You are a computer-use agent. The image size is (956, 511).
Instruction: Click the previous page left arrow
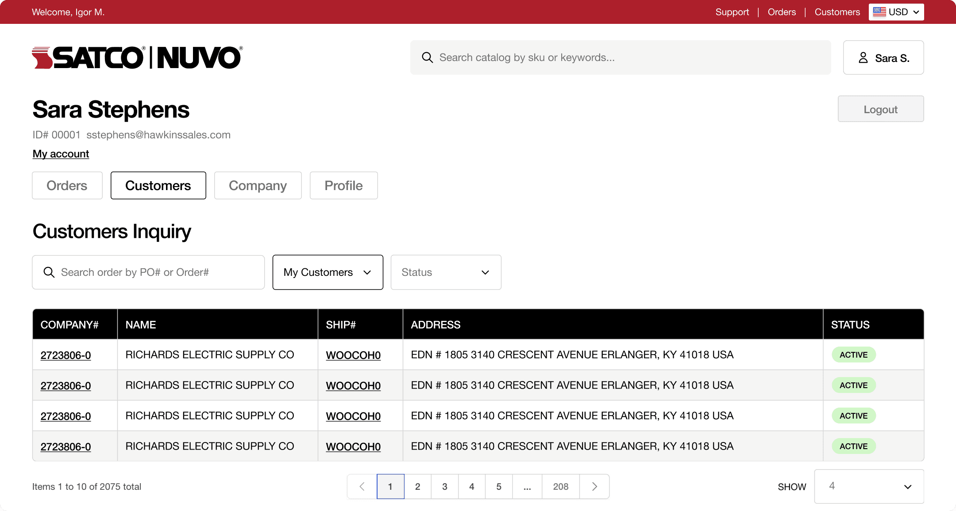point(362,486)
